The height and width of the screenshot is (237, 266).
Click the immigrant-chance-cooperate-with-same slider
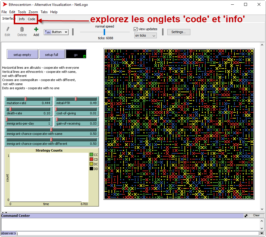click(x=52, y=132)
